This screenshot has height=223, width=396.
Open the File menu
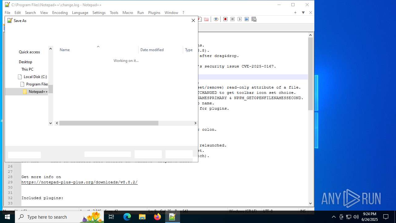(x=7, y=13)
